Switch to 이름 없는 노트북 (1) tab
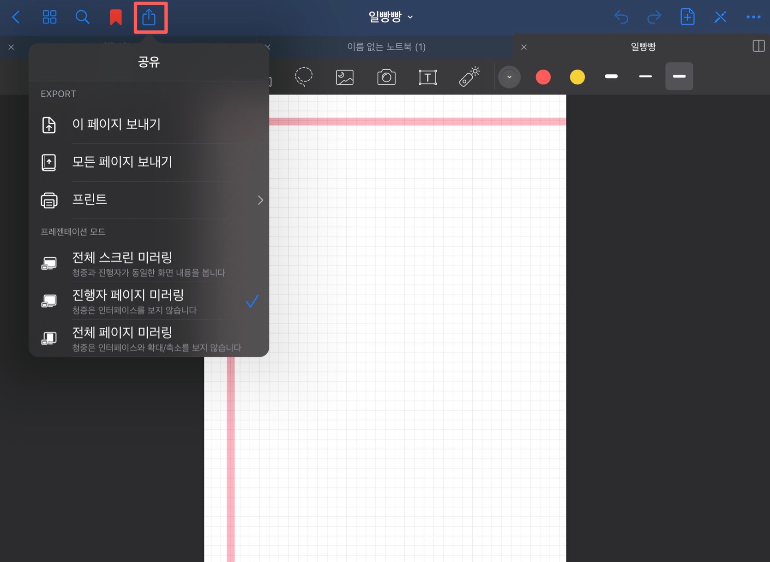 [x=386, y=47]
